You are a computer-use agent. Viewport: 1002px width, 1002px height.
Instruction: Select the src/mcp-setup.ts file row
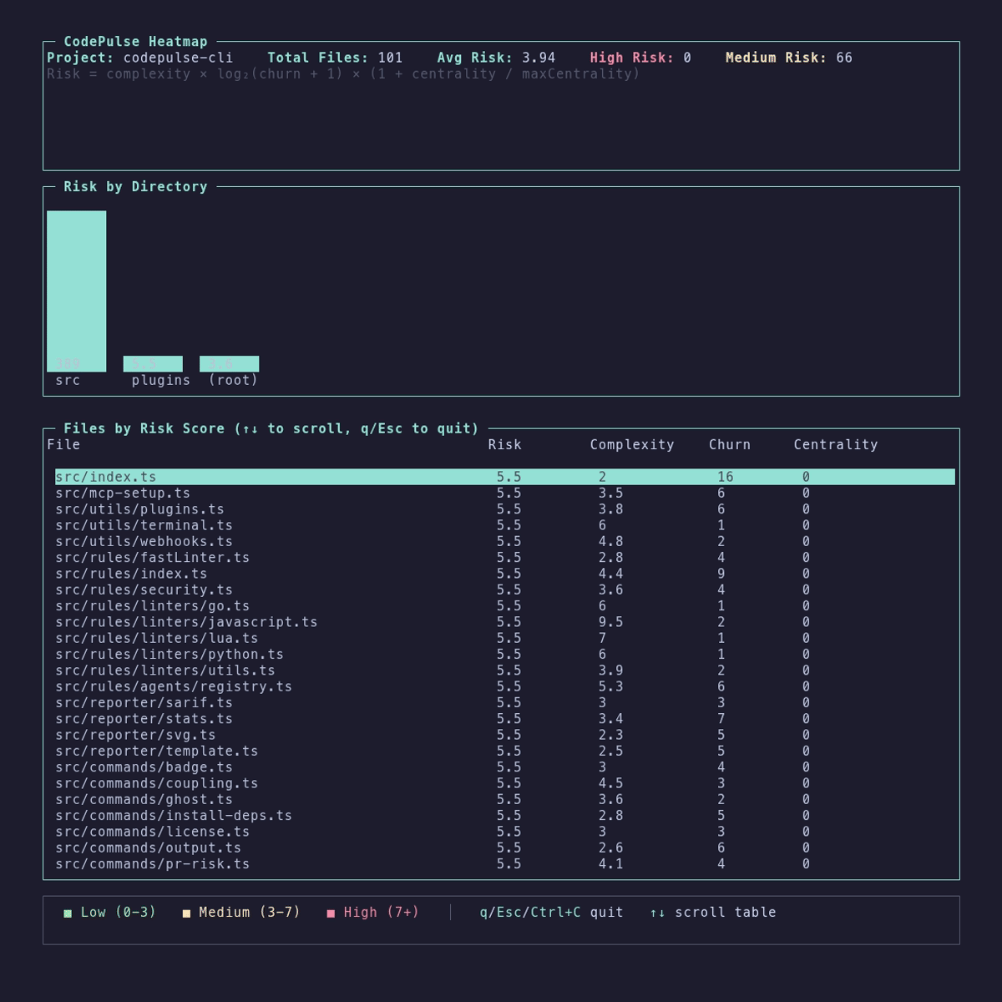pos(505,493)
